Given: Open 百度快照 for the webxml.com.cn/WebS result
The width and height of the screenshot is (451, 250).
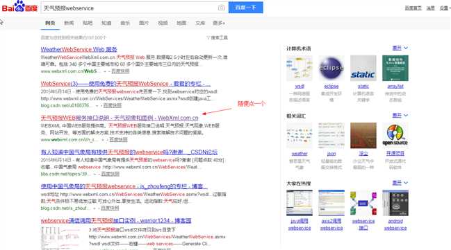Looking at the screenshot, I should (x=120, y=71).
